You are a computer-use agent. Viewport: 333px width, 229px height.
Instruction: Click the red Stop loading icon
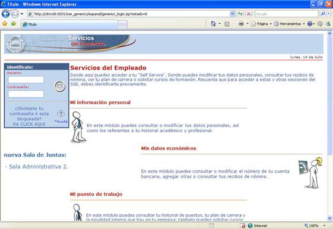249,14
